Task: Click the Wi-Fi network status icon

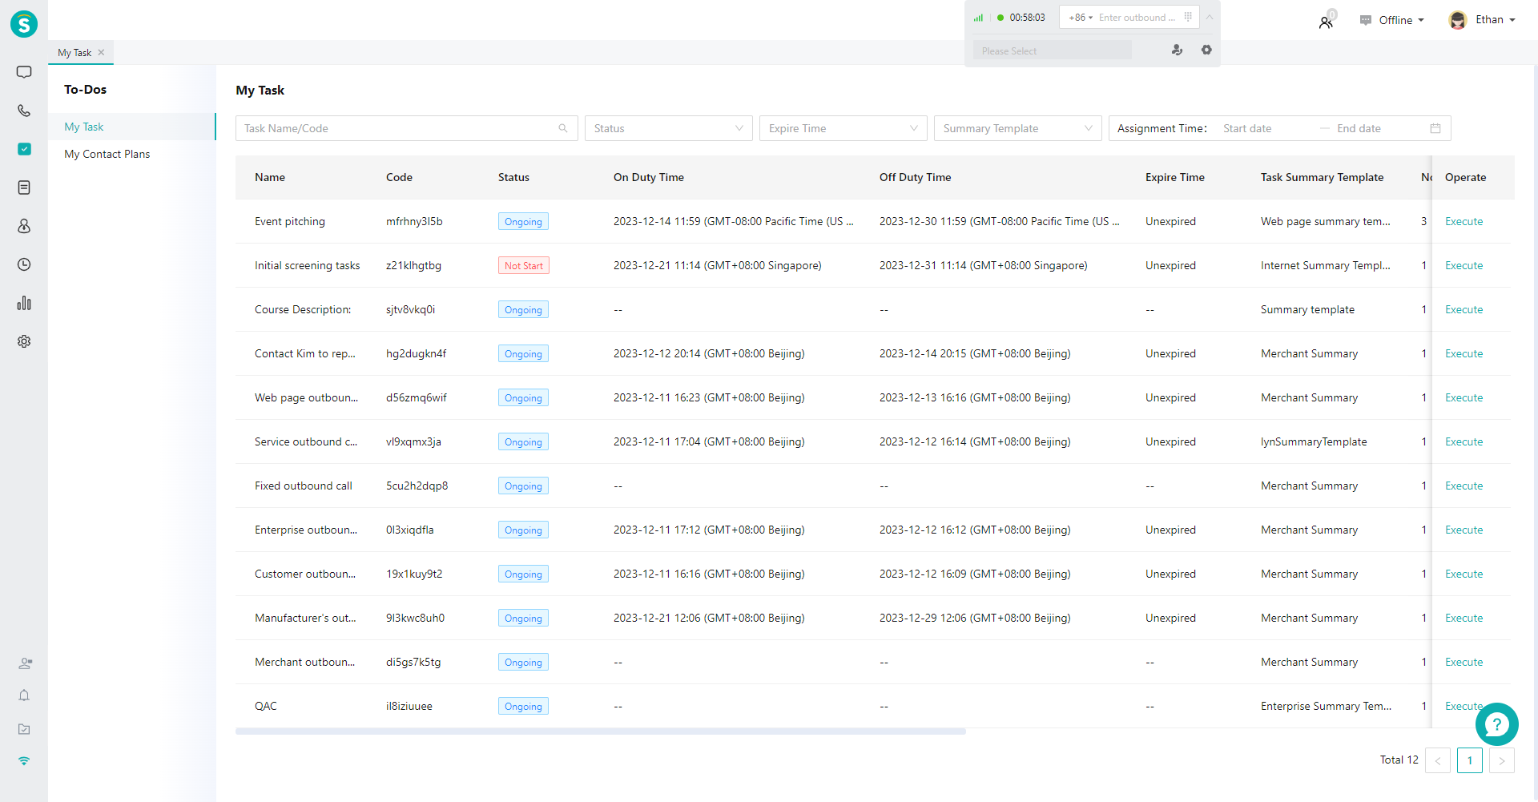Action: point(24,761)
